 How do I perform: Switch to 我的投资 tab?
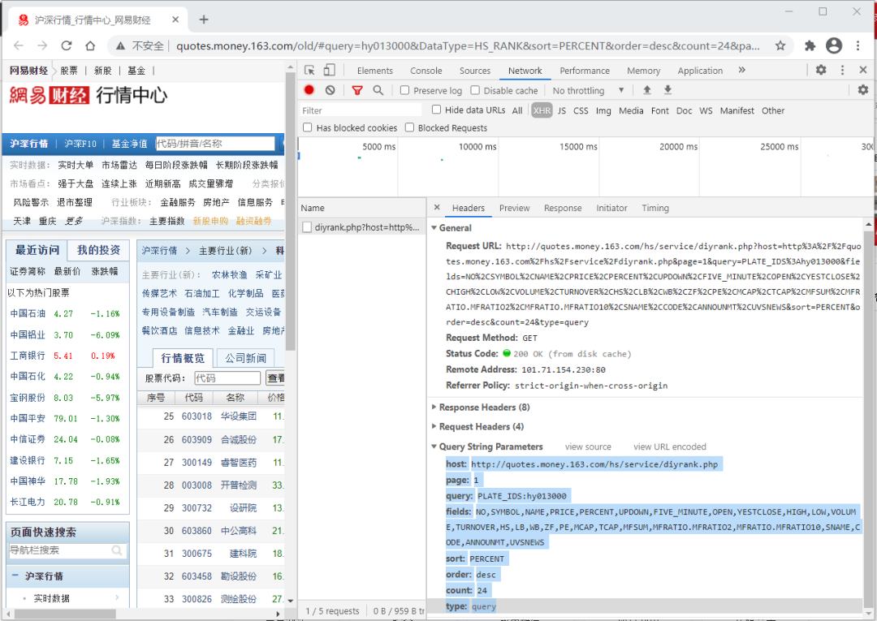(98, 250)
